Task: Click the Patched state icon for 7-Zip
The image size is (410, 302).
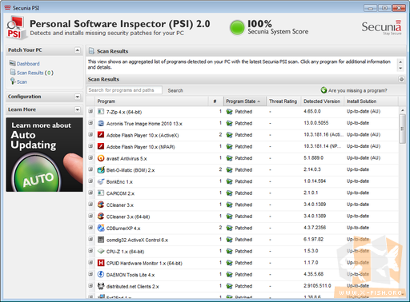Action: (x=229, y=112)
